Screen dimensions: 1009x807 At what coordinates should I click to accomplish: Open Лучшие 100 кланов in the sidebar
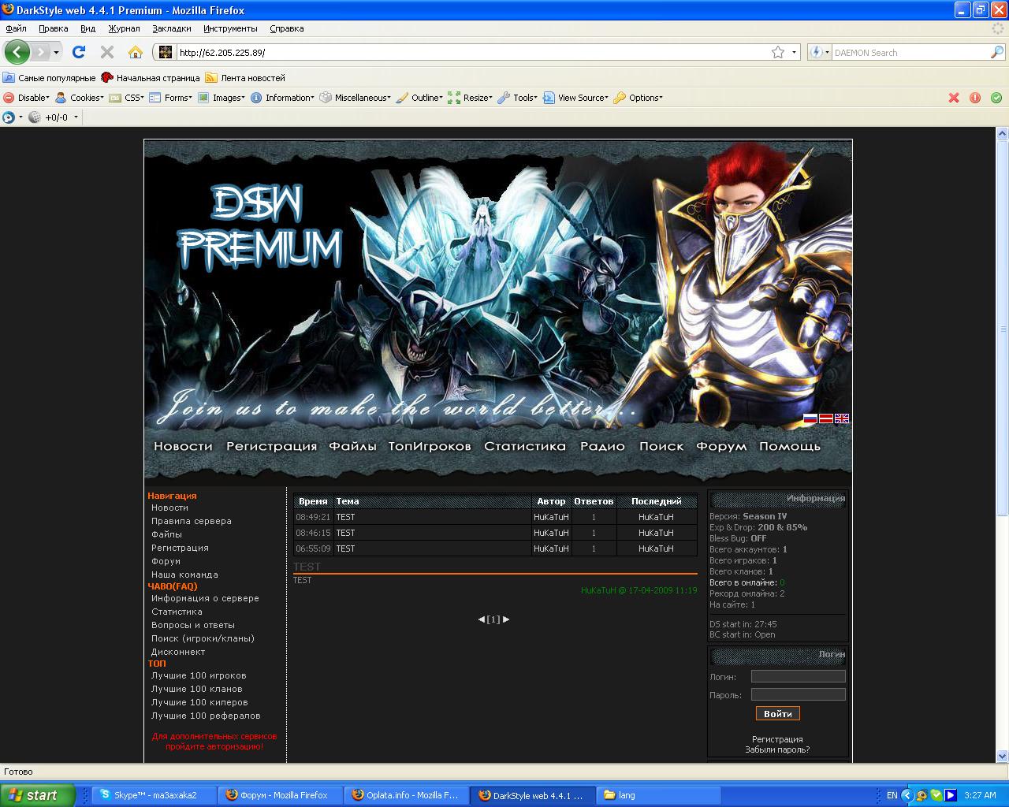point(197,689)
